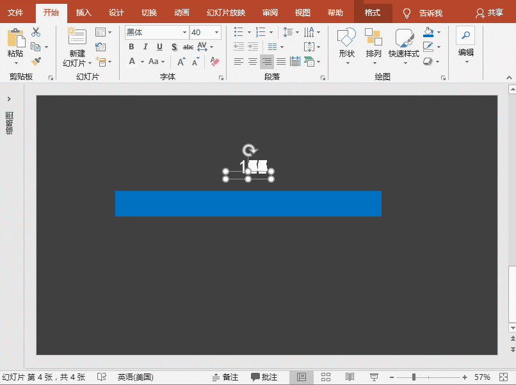Screen dimensions: 516x385
Task: Fit slide to current window icon
Action: (x=503, y=377)
